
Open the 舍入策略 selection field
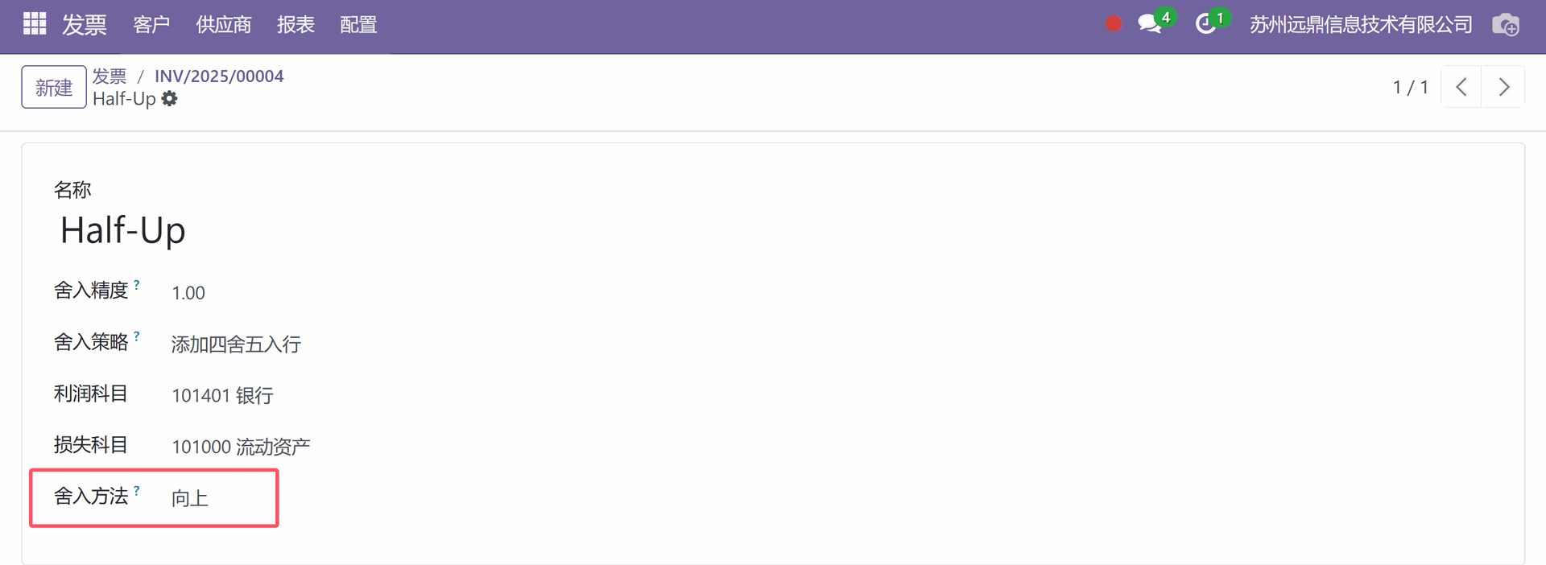tap(236, 344)
